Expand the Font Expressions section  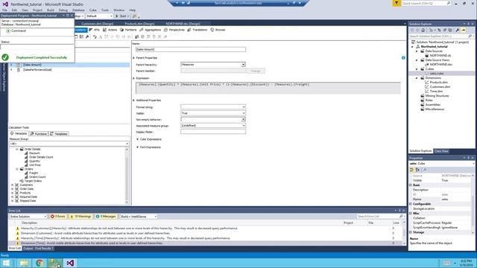pos(137,147)
